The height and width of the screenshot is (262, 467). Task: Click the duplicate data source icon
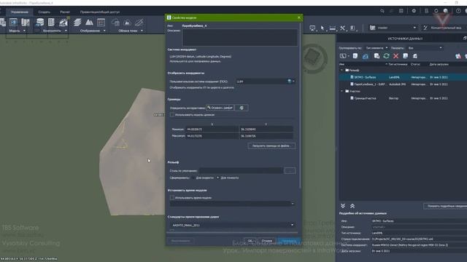[377, 56]
